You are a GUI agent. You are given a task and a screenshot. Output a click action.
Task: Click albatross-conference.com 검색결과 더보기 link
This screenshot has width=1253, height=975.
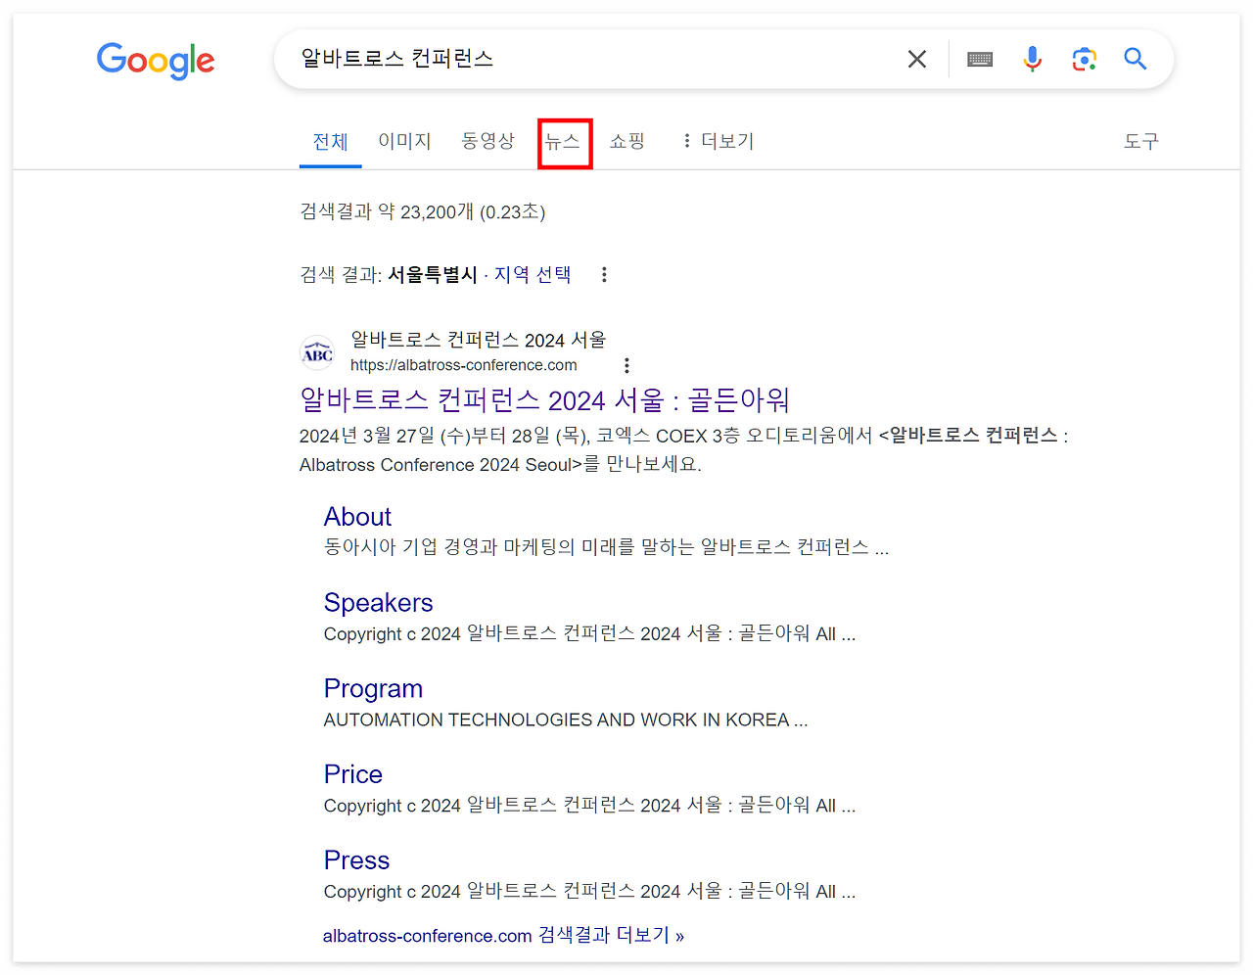503,936
